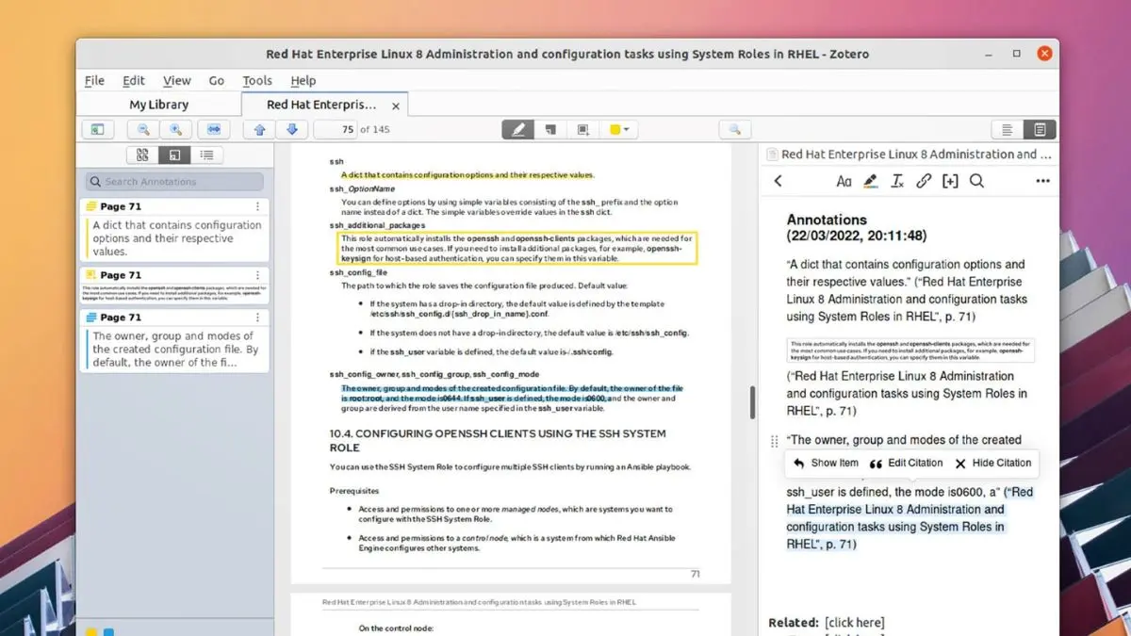Image resolution: width=1131 pixels, height=636 pixels.
Task: Toggle the thumbnails view in the sidebar
Action: pyautogui.click(x=143, y=154)
